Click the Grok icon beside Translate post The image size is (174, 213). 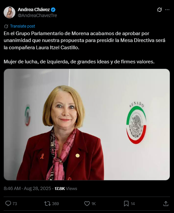(6, 26)
